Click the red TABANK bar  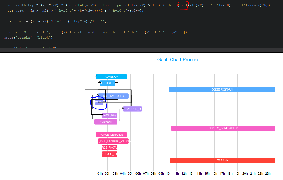tap(222, 160)
